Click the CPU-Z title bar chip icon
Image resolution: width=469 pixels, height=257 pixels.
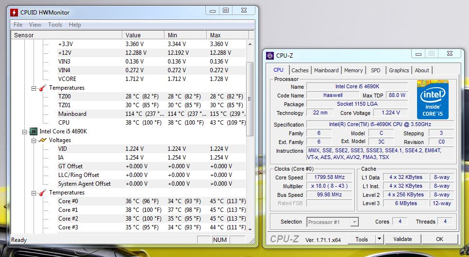269,56
